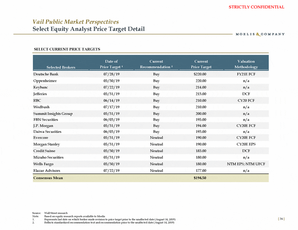Click footnote 1 about price target revision date
The width and height of the screenshot is (298, 230).
pyautogui.click(x=110, y=219)
